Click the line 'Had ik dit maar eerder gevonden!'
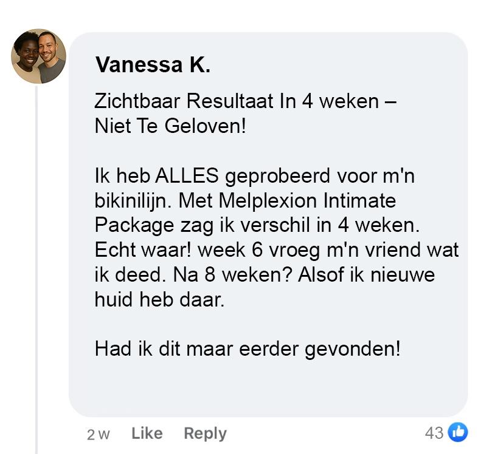The width and height of the screenshot is (495, 454). coord(247,349)
